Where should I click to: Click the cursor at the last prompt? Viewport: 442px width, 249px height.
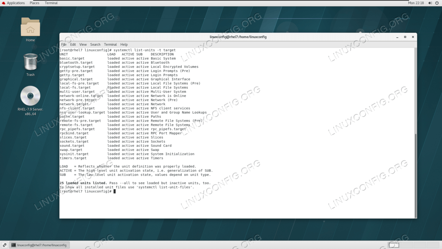(x=115, y=191)
